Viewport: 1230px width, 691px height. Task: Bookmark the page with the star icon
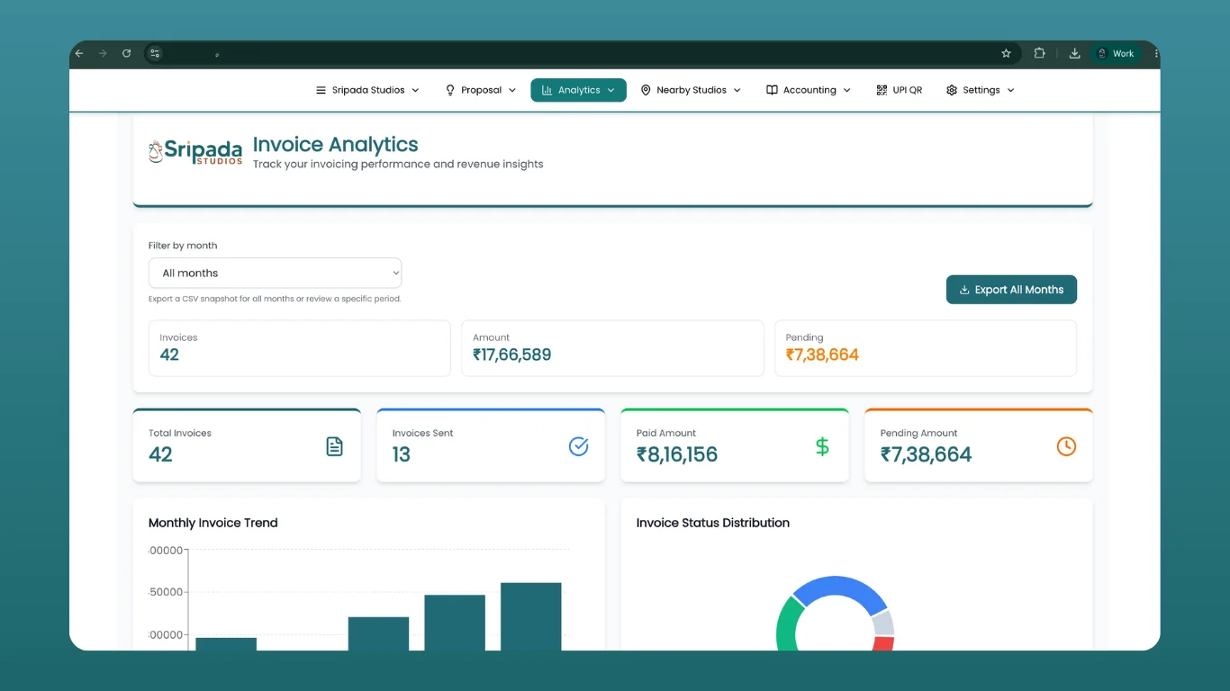pyautogui.click(x=1007, y=54)
